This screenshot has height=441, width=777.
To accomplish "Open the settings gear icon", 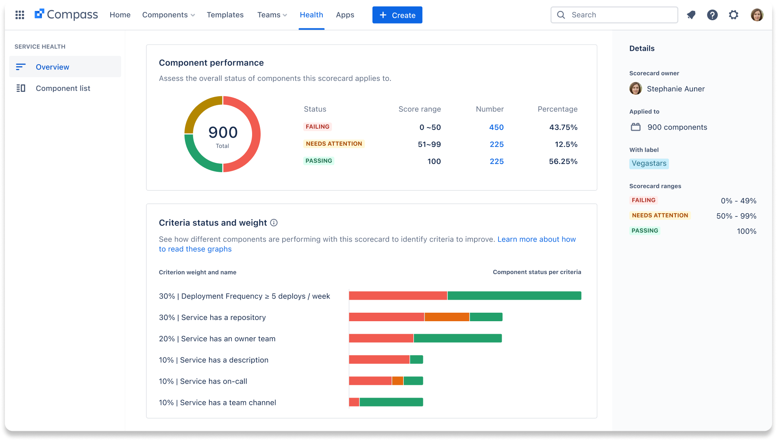I will [733, 15].
